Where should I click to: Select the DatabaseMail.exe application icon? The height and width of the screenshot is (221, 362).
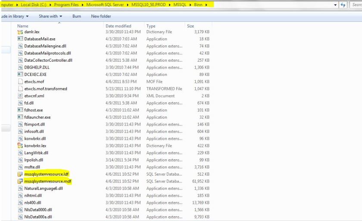click(20, 39)
